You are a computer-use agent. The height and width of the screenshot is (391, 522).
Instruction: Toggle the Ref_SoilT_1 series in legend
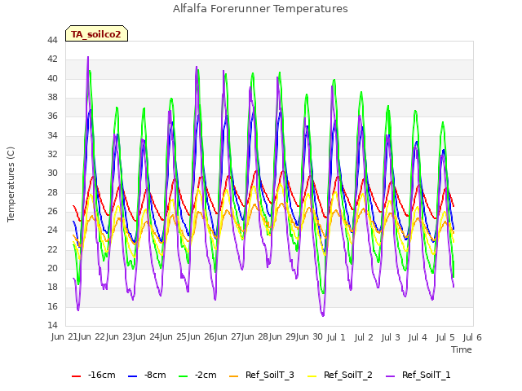point(418,375)
